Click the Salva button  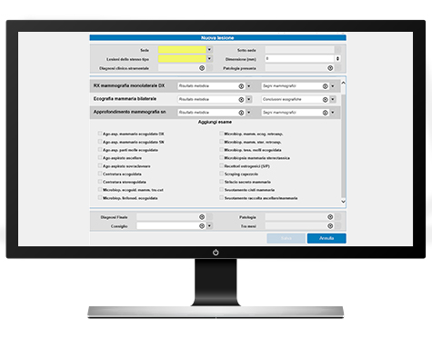(x=286, y=238)
